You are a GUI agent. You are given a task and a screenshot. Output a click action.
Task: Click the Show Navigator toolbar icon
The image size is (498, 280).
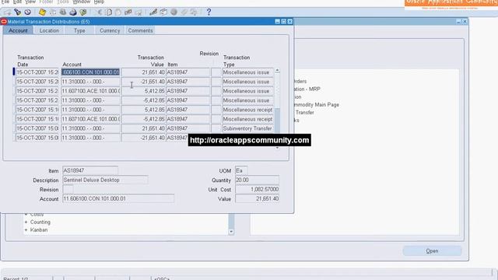coord(28,12)
